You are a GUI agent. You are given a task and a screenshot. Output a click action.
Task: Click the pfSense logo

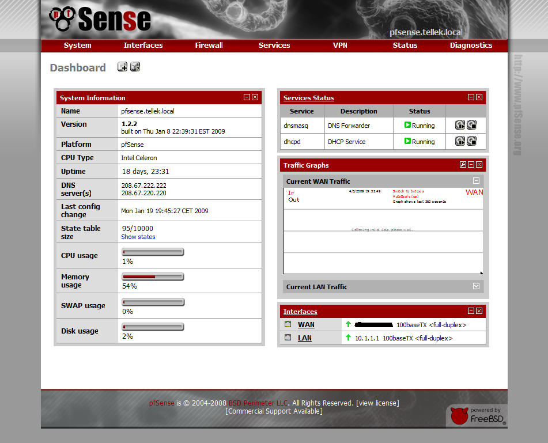[x=100, y=20]
